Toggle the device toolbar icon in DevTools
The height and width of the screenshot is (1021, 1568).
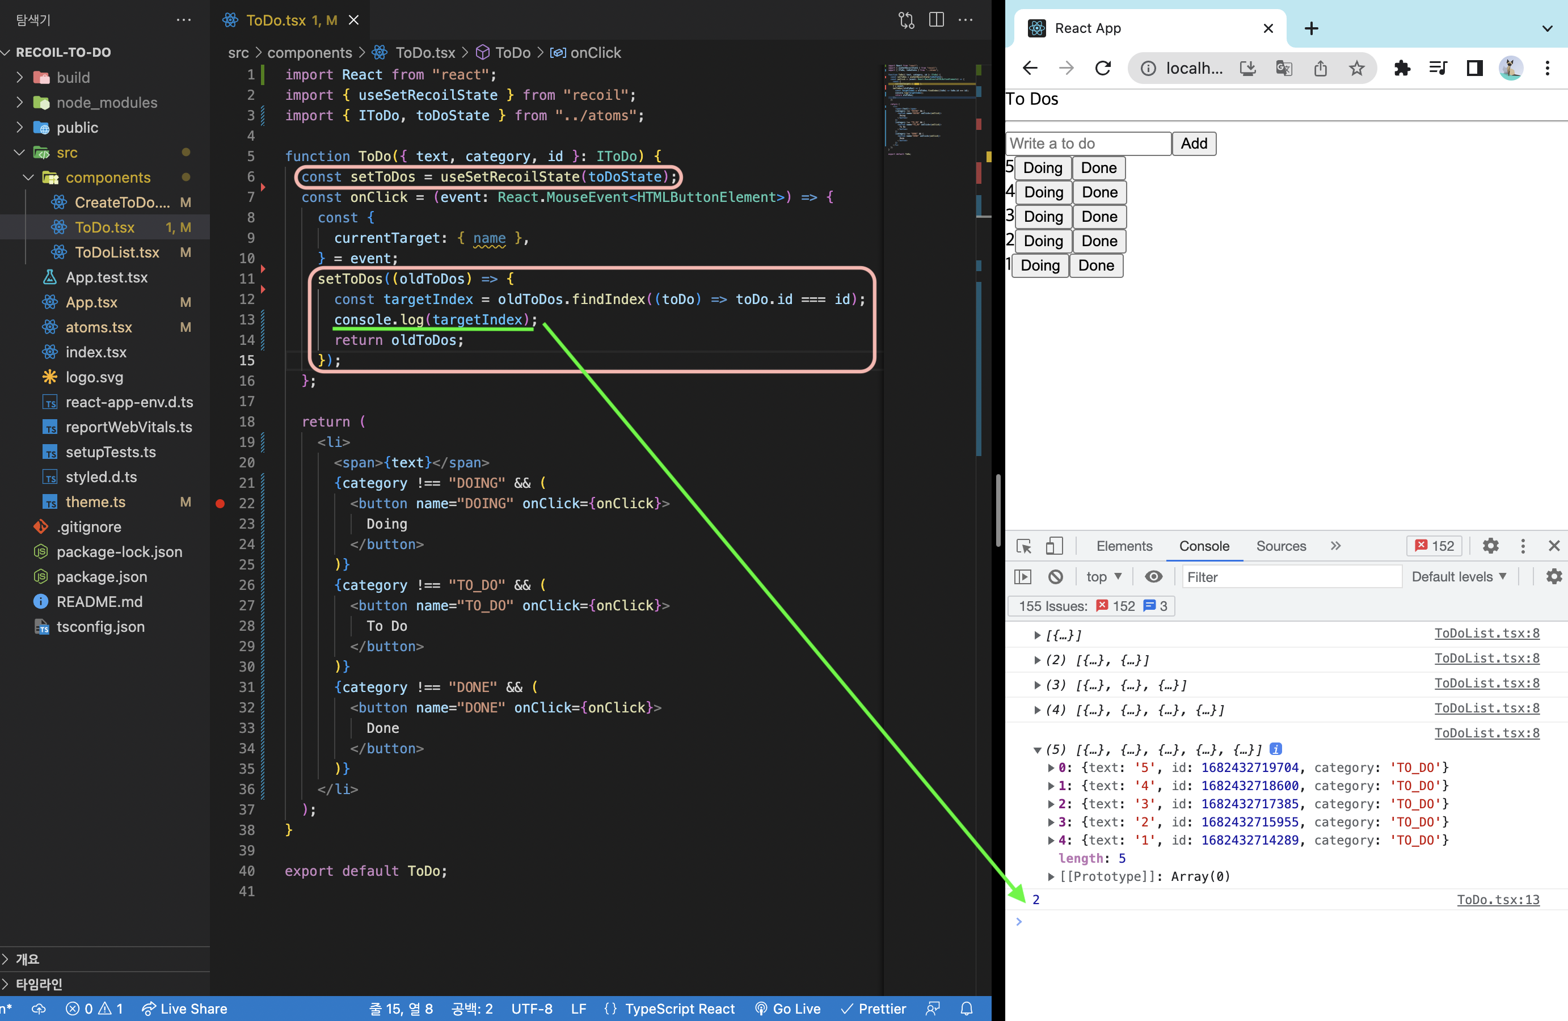(x=1053, y=546)
